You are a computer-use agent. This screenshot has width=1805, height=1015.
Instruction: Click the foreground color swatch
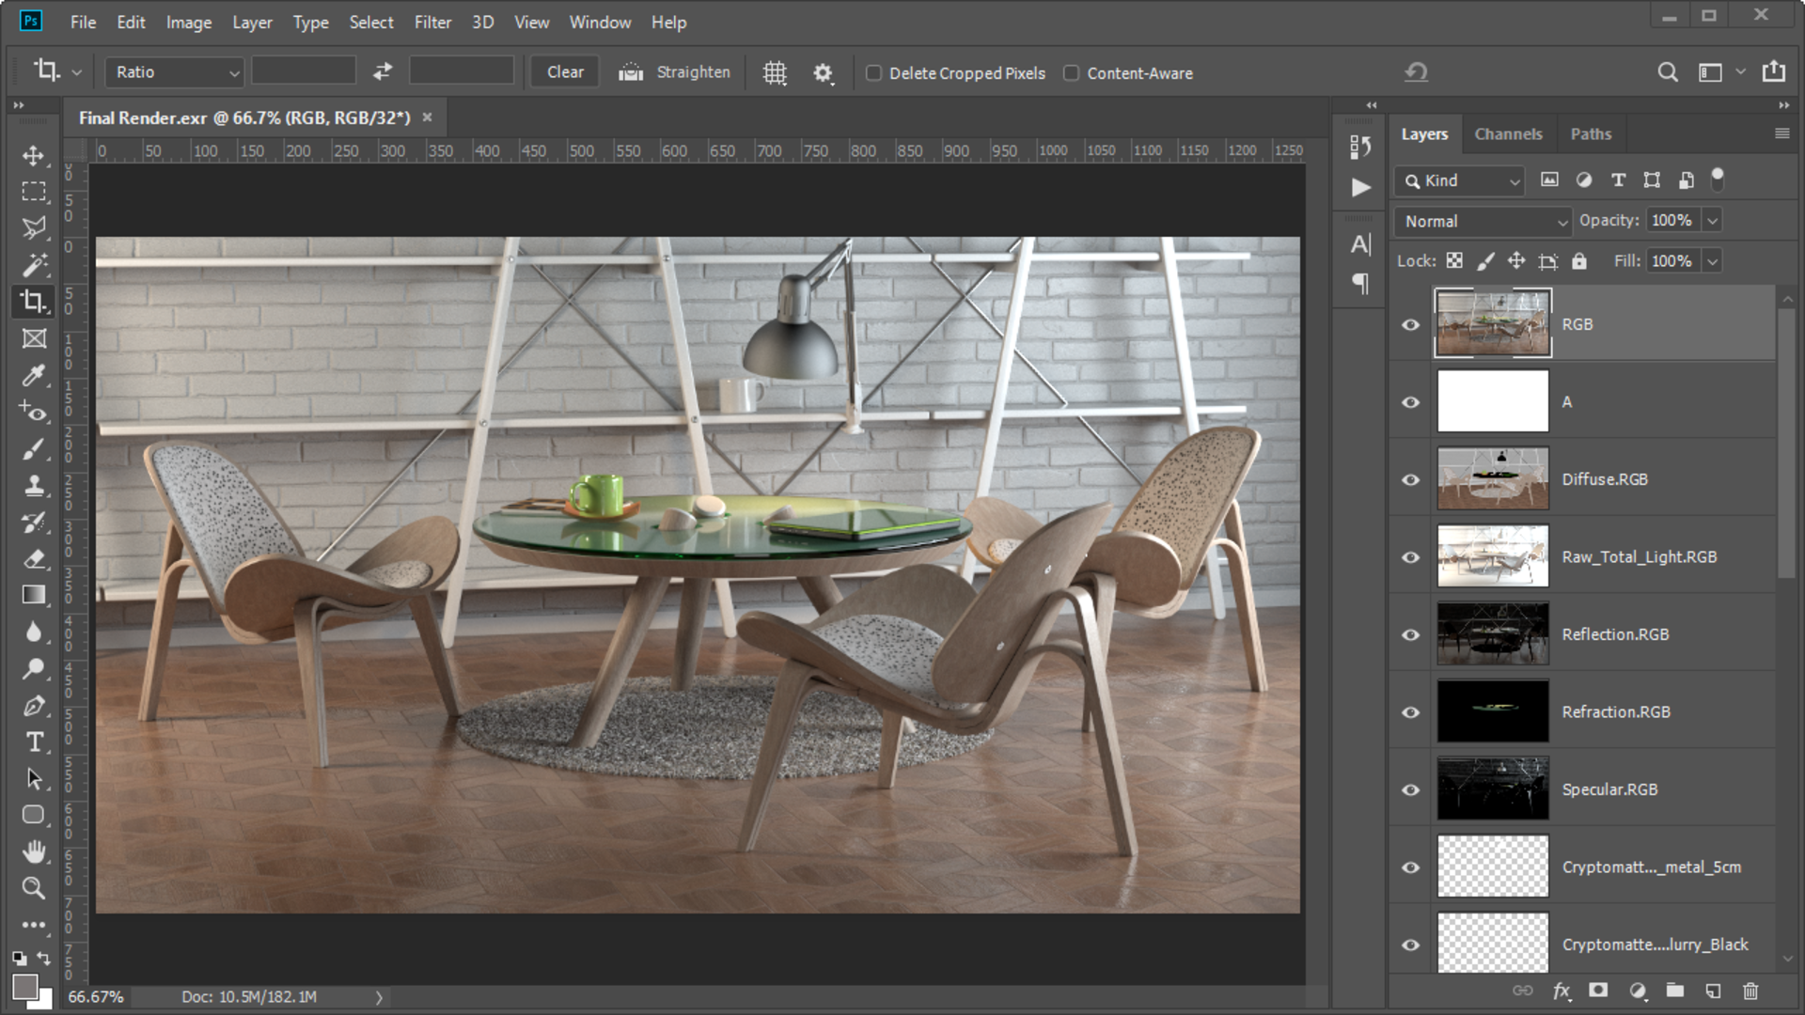(x=24, y=986)
